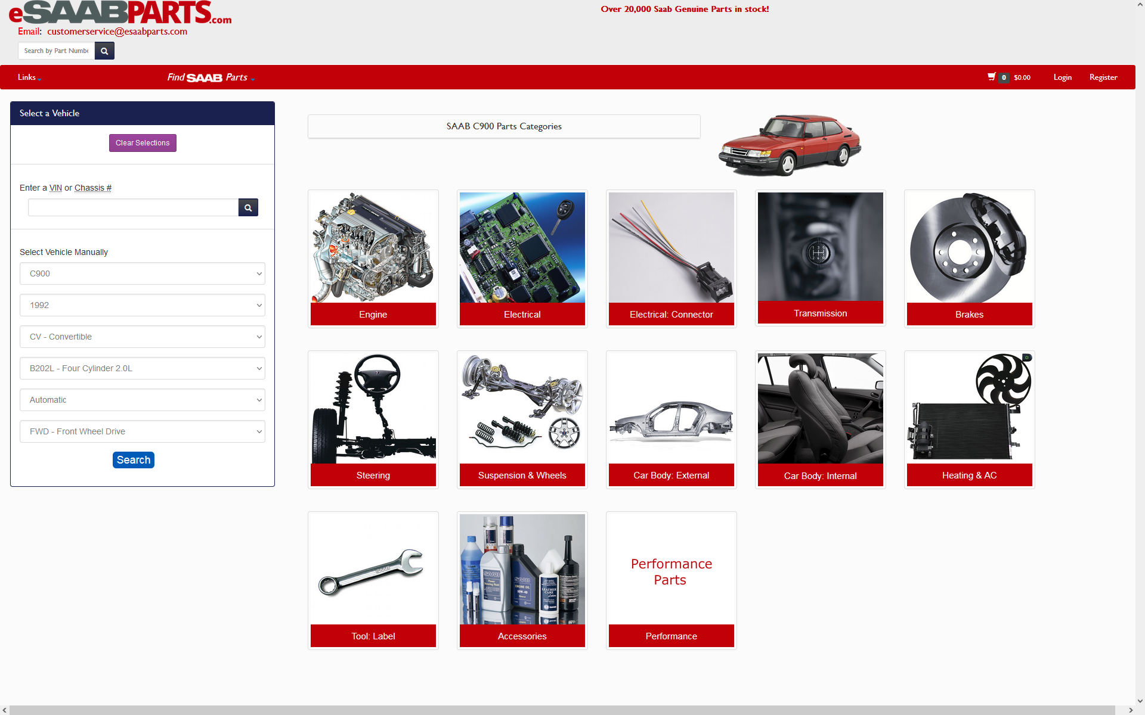The height and width of the screenshot is (715, 1145).
Task: Expand the 1992 year dropdown
Action: [x=143, y=305]
